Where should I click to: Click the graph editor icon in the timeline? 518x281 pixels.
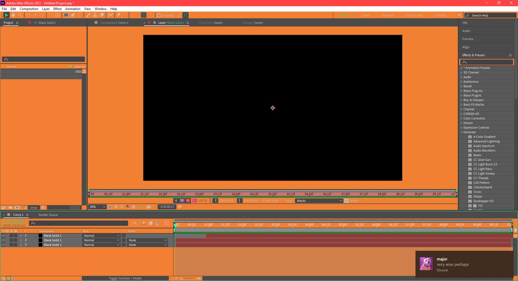[x=166, y=223]
